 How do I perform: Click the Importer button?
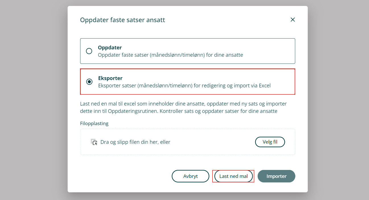(x=276, y=176)
